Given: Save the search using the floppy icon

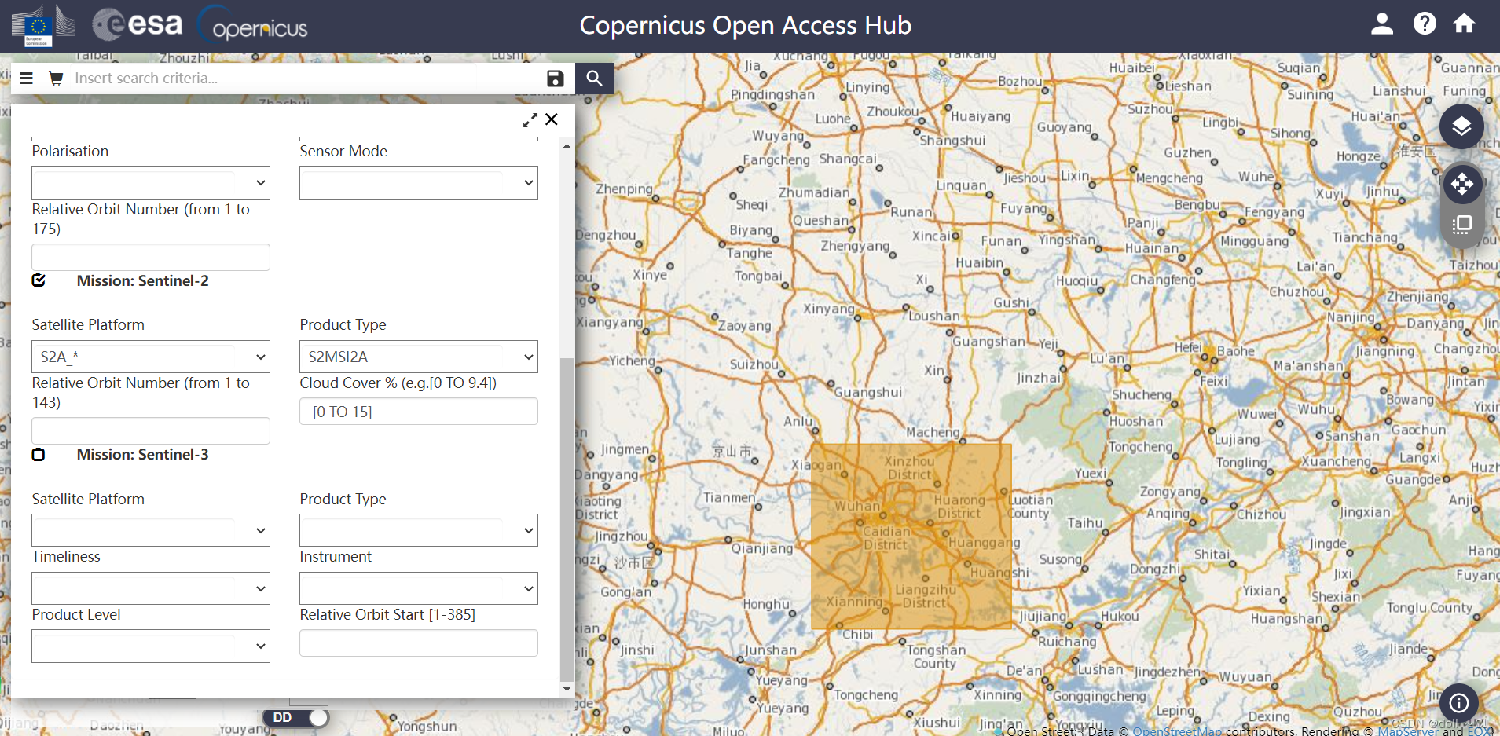Looking at the screenshot, I should [556, 78].
